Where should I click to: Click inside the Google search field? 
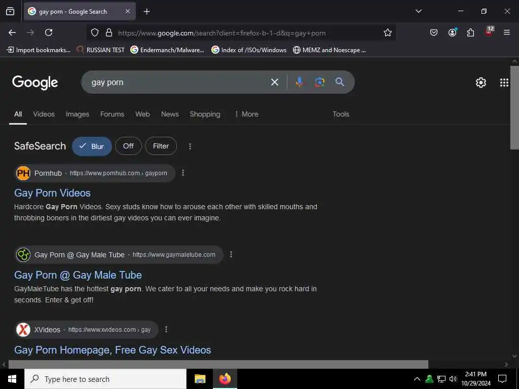[179, 82]
